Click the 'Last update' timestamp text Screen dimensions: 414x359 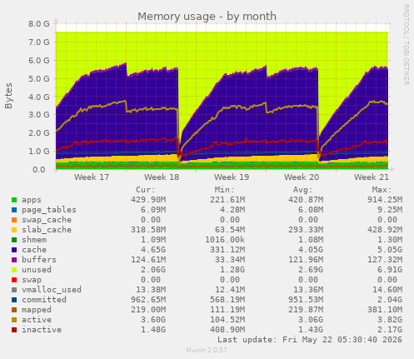tap(310, 340)
